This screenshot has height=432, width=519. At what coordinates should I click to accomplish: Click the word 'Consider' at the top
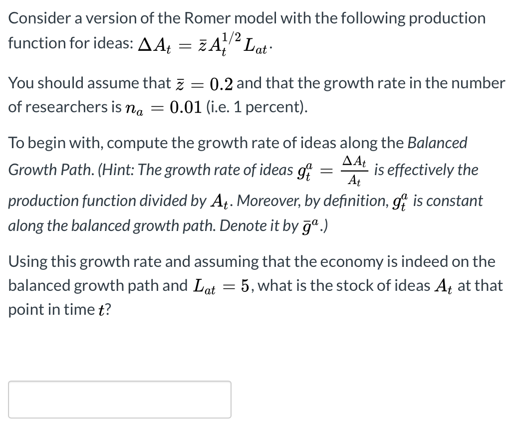tap(38, 18)
